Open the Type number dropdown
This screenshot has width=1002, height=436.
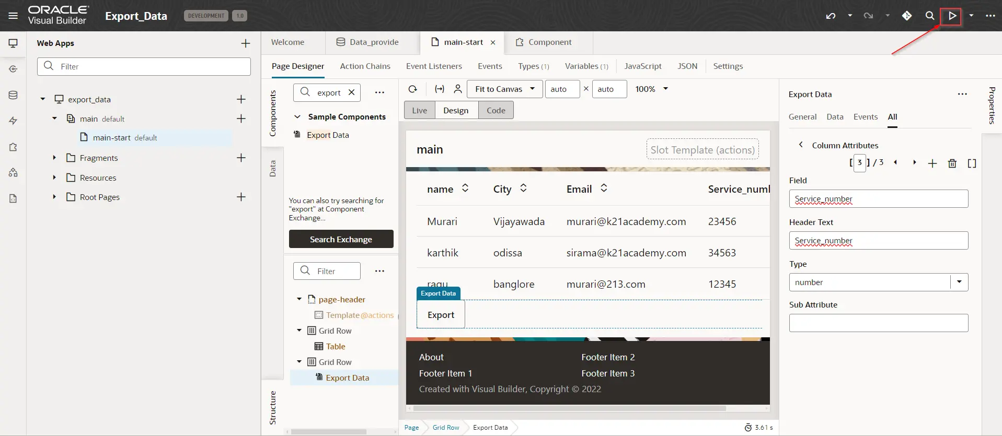click(959, 282)
